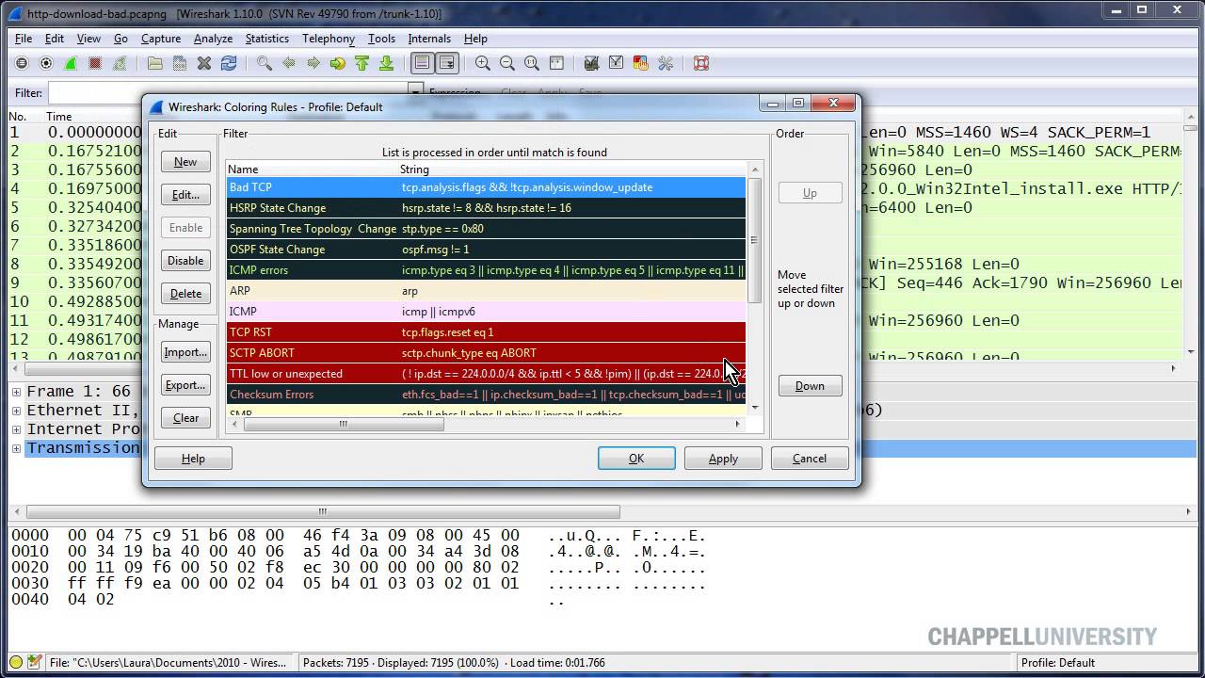This screenshot has height=678, width=1205.
Task: Open a capture file with the folder icon
Action: tap(155, 63)
